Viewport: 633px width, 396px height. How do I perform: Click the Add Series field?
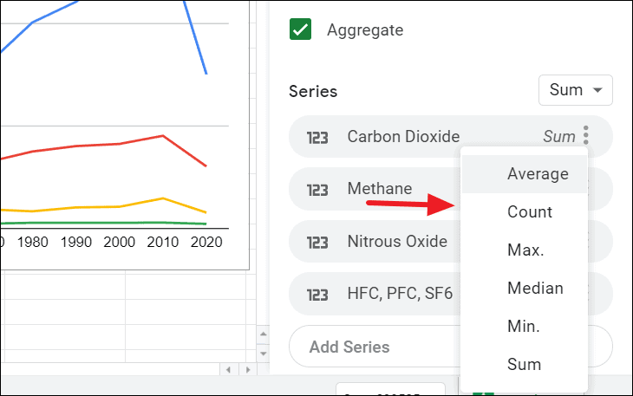pos(364,347)
